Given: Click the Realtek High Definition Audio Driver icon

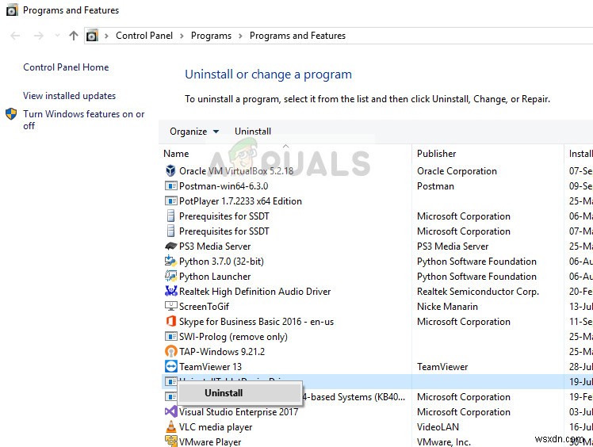Looking at the screenshot, I should pyautogui.click(x=171, y=291).
